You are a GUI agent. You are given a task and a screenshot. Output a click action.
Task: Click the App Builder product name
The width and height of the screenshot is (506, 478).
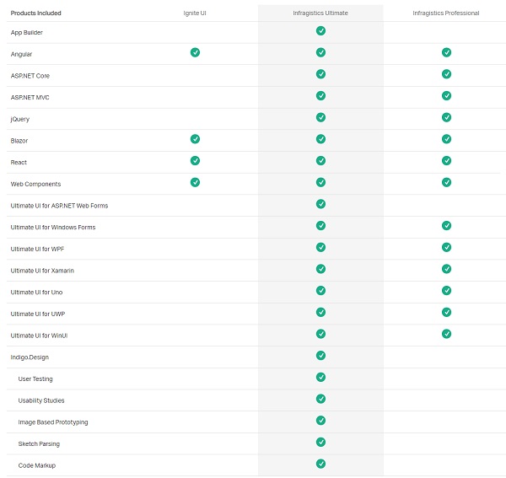point(26,32)
